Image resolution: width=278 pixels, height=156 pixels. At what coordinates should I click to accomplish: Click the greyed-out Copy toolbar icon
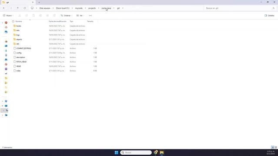point(26,16)
